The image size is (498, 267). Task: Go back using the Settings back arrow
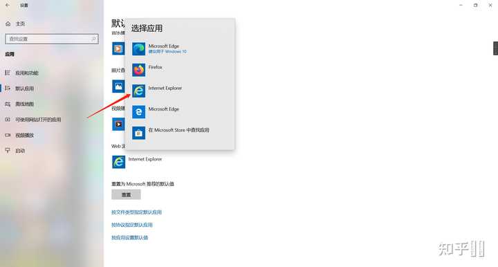click(8, 5)
